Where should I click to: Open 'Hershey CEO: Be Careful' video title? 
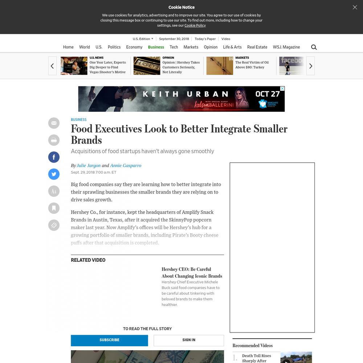pos(192,273)
